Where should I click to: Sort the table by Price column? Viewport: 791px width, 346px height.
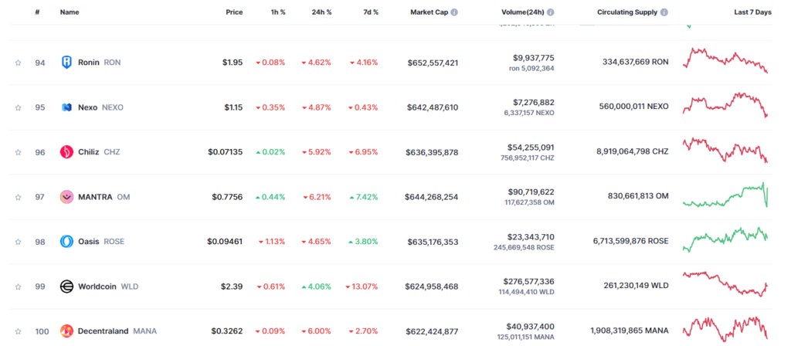(234, 12)
